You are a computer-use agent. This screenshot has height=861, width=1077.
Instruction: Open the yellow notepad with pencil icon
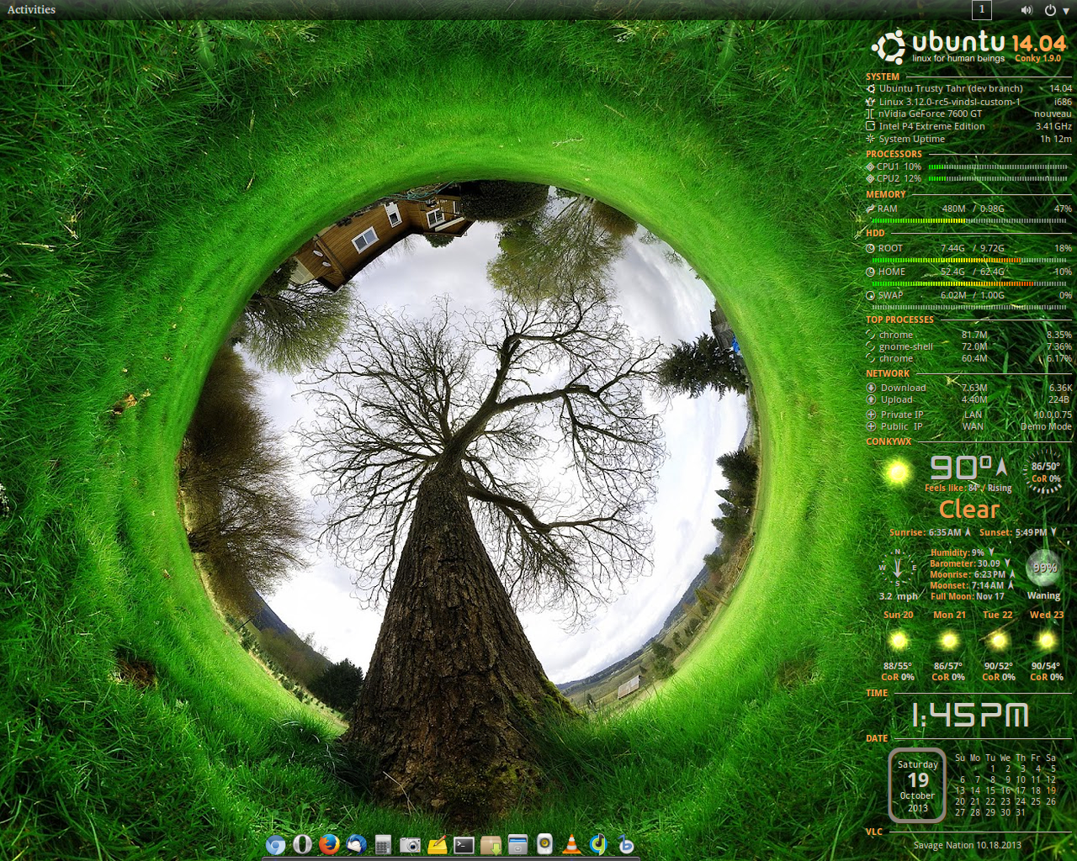point(437,844)
